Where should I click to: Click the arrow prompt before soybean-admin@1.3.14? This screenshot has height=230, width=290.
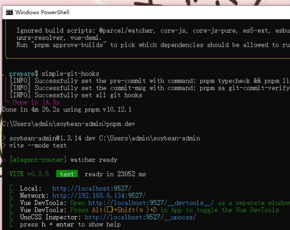[x=4, y=139]
